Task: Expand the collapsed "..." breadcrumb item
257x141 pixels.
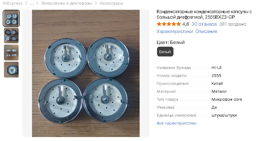Action: (32, 3)
